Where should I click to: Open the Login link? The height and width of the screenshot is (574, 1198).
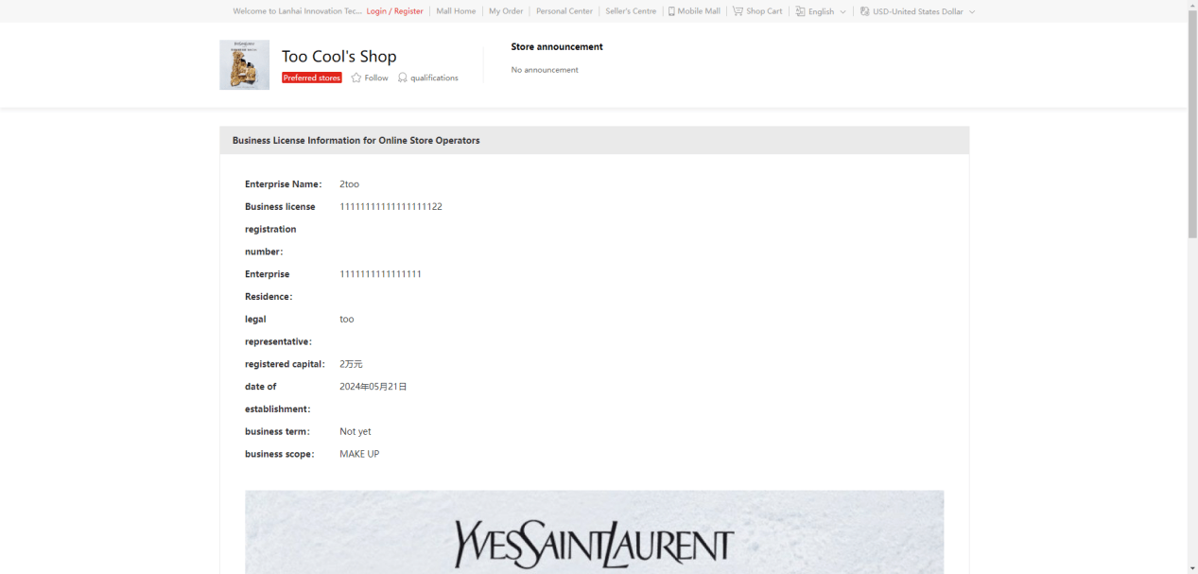376,11
